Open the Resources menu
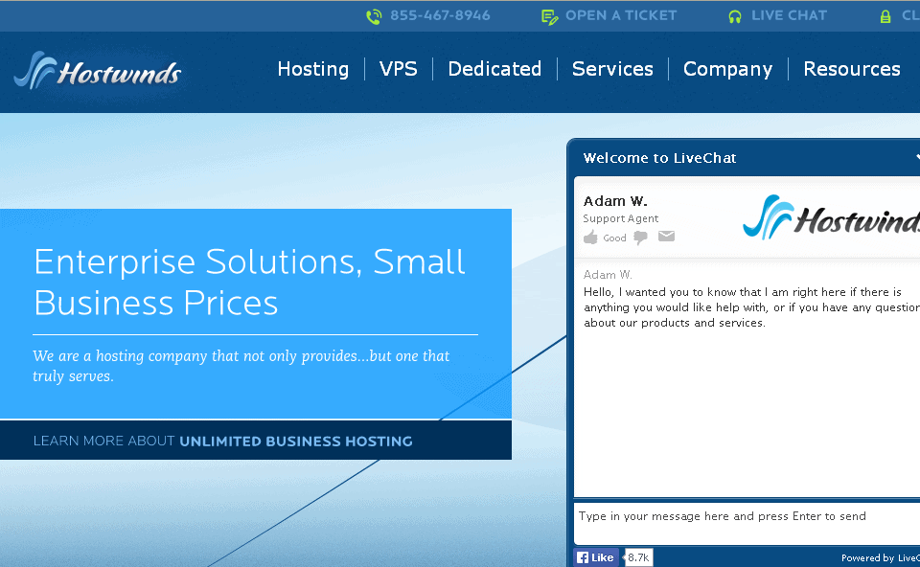Image resolution: width=920 pixels, height=567 pixels. click(x=852, y=69)
